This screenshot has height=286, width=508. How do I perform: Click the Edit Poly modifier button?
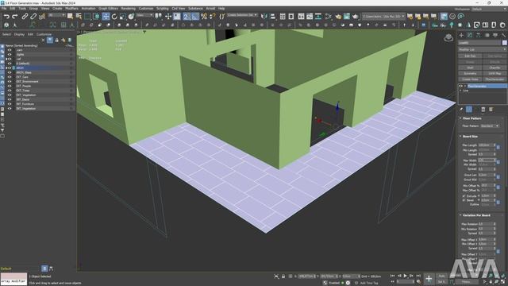[x=470, y=56]
